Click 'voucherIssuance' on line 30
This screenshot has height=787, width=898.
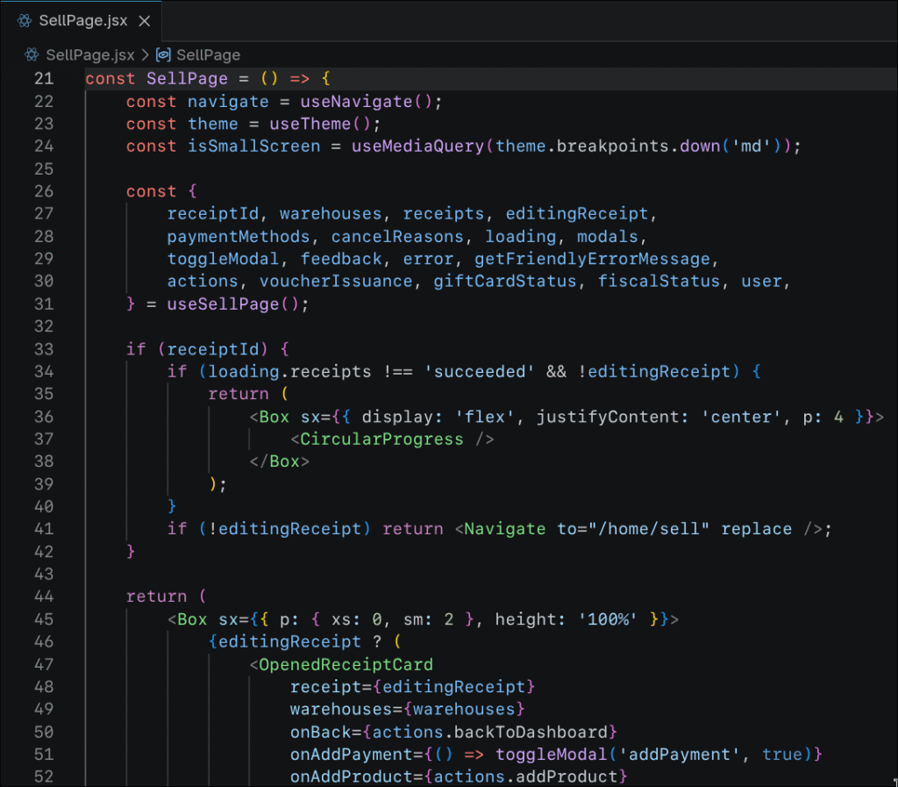click(x=336, y=282)
